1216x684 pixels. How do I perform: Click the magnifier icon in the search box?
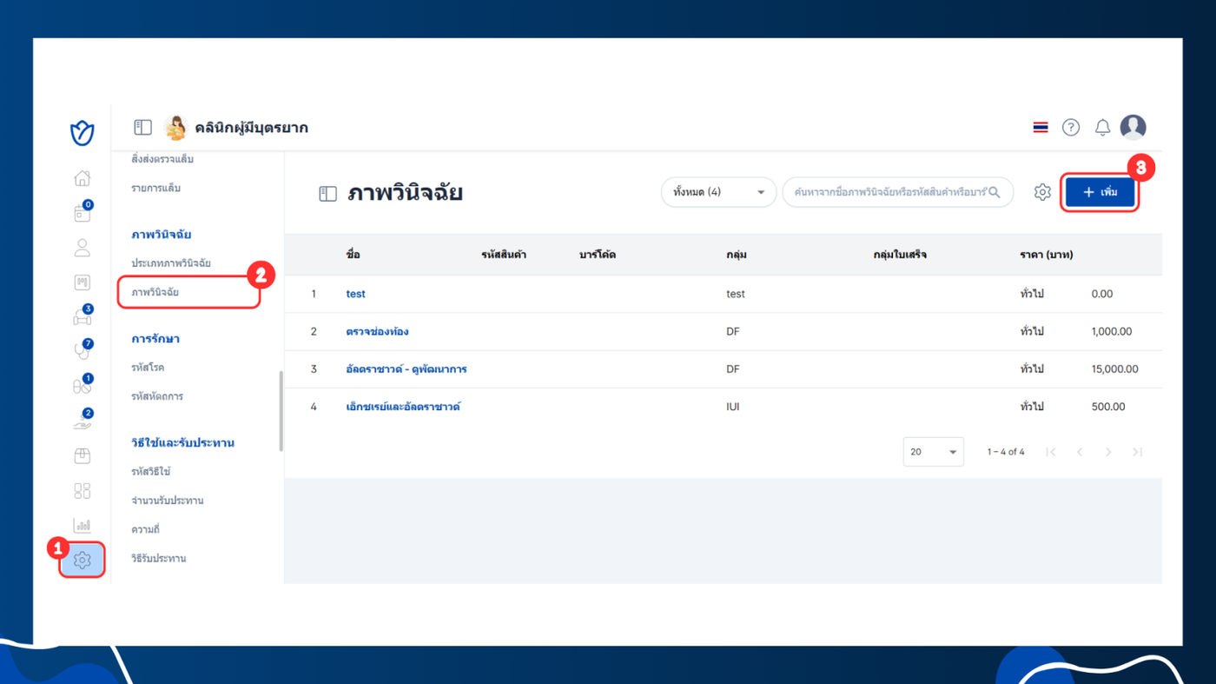click(995, 192)
